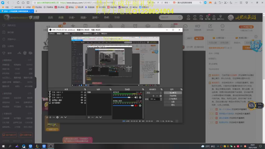The image size is (265, 149).
Task: Open the TI10 link in the Douyu navigation
Action: click(x=117, y=18)
